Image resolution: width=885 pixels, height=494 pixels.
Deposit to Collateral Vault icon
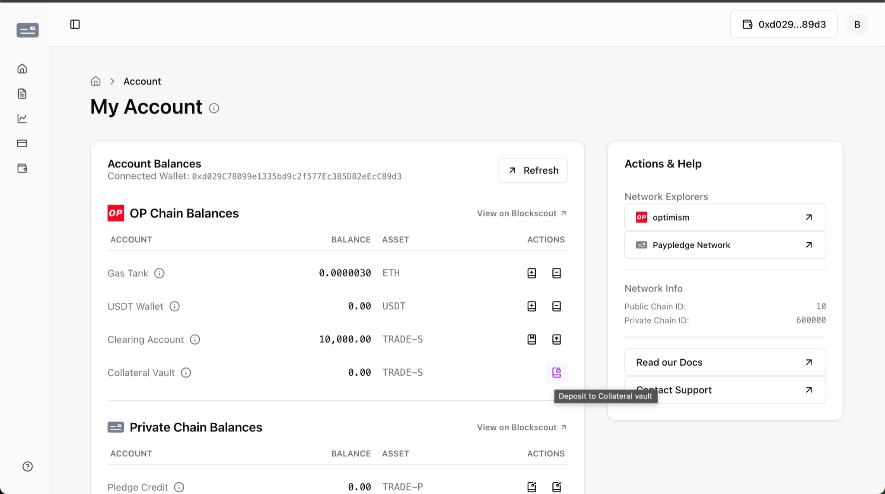coord(557,372)
